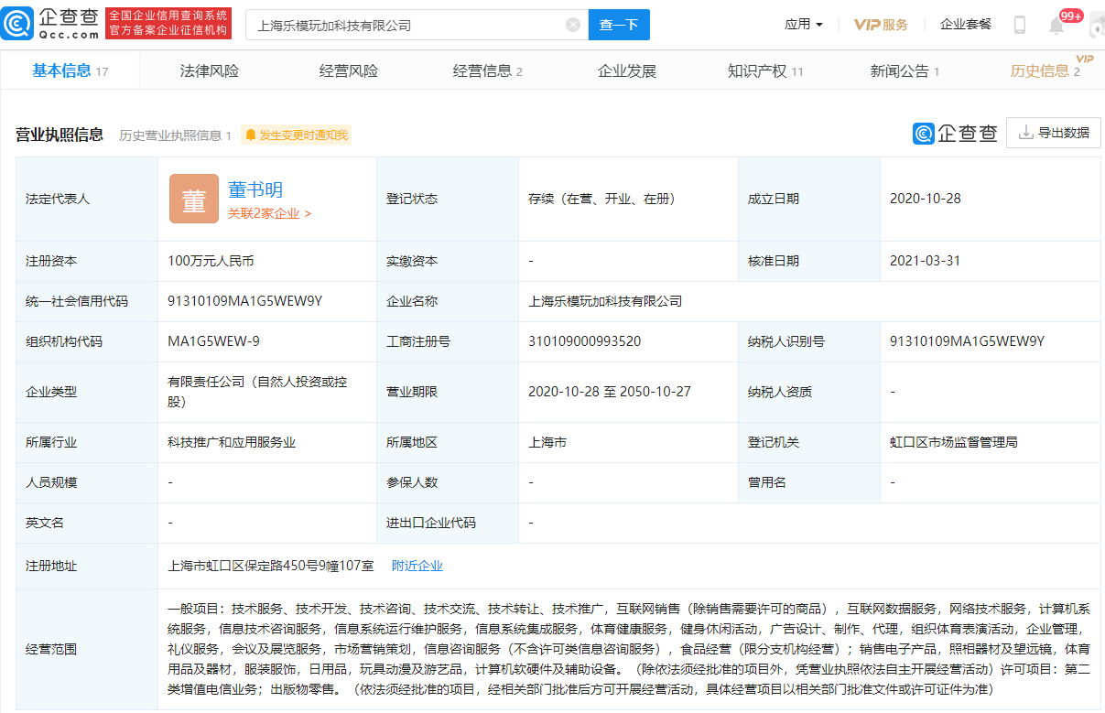The image size is (1105, 713).
Task: Switch to the 新闻公告 tab
Action: click(x=905, y=70)
